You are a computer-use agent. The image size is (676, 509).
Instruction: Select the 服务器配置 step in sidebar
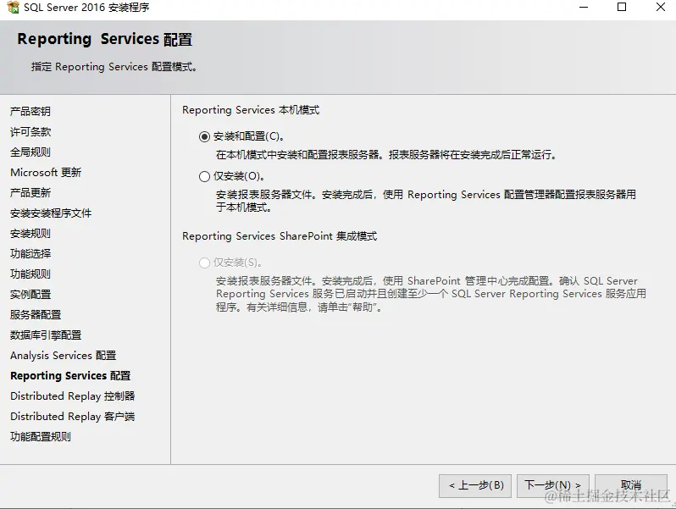click(x=36, y=314)
